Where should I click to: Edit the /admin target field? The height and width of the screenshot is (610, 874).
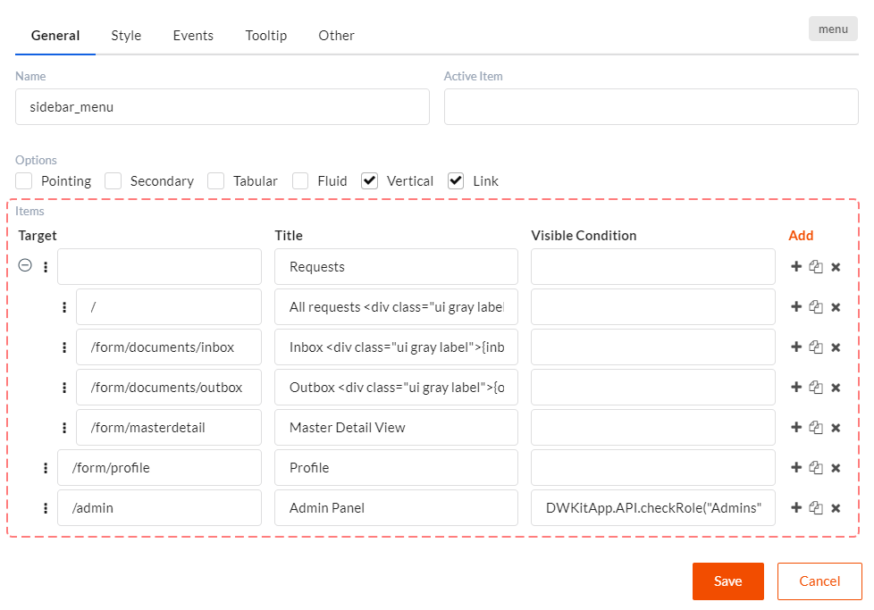tap(159, 507)
